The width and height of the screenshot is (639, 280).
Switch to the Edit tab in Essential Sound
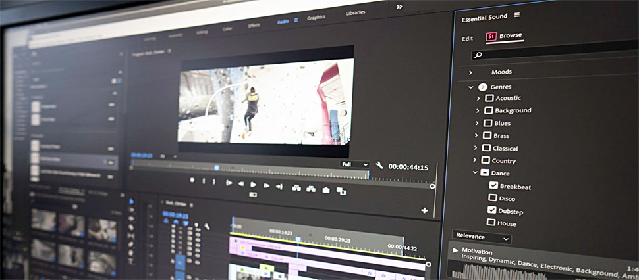pos(467,39)
